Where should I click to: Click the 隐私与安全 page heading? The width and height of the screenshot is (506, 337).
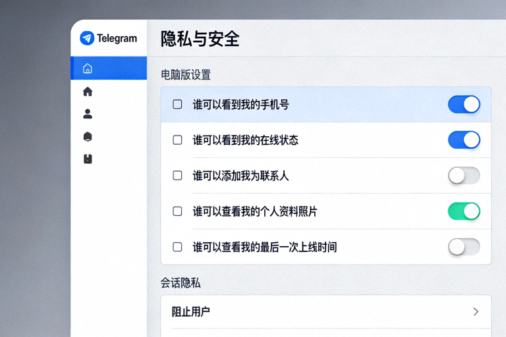200,39
